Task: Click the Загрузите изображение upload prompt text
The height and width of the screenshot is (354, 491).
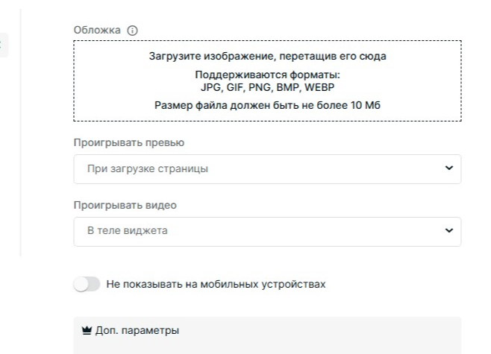Action: tap(267, 57)
